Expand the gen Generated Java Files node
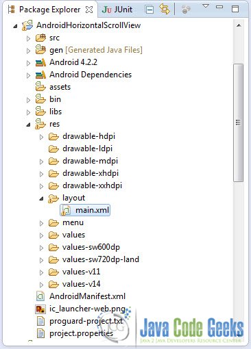 point(28,51)
